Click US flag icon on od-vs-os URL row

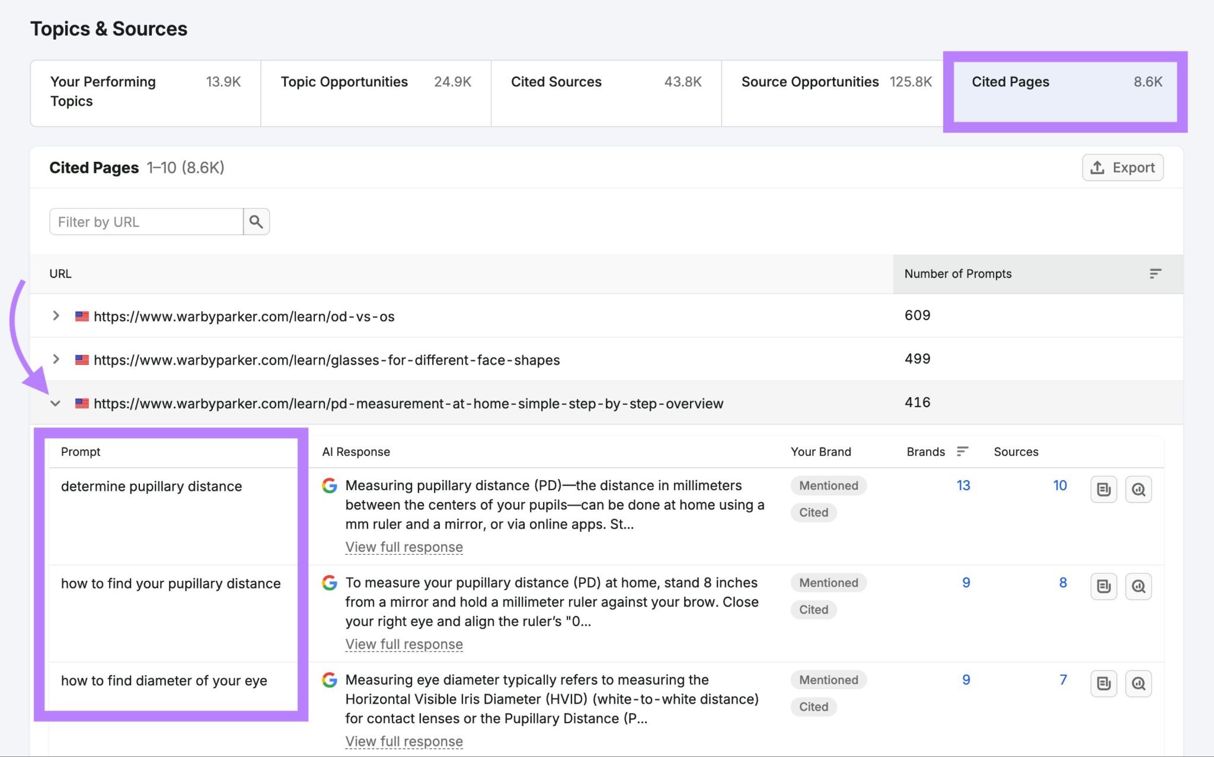[82, 317]
